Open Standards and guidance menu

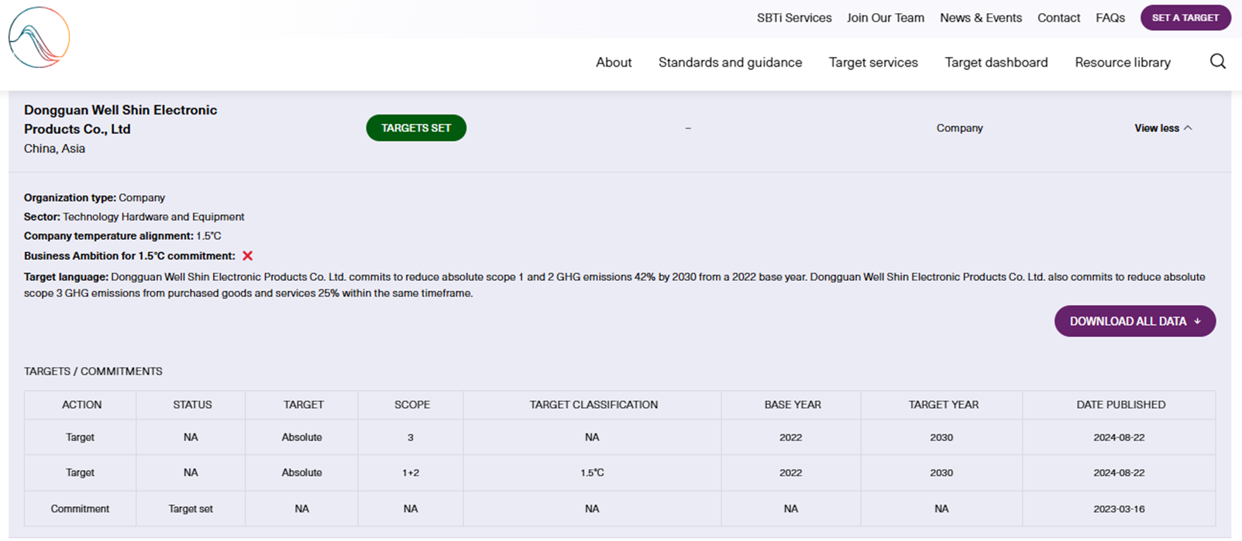coord(730,63)
